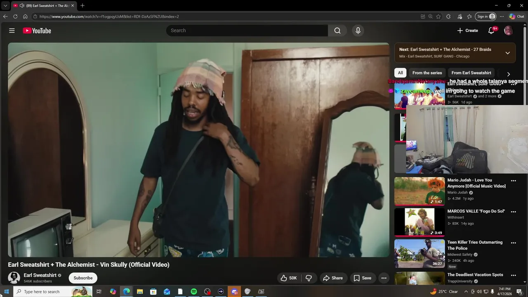
Task: Close the Earl Sweatshirt browser tab
Action: coord(73,5)
